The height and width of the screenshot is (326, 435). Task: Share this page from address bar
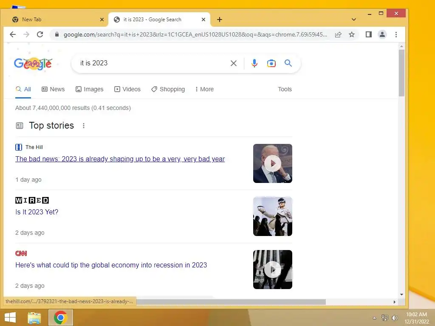coord(338,34)
